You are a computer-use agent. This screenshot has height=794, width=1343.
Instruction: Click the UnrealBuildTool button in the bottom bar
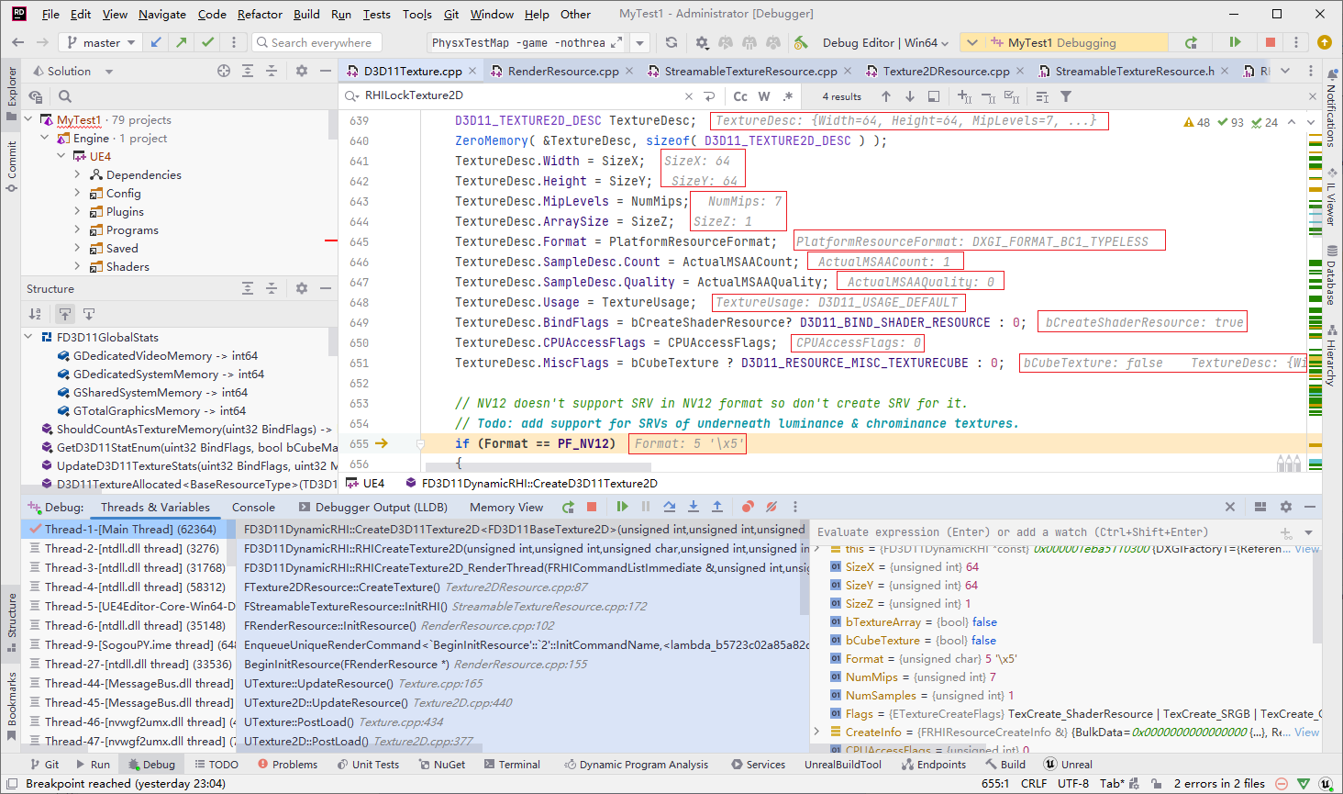point(842,764)
